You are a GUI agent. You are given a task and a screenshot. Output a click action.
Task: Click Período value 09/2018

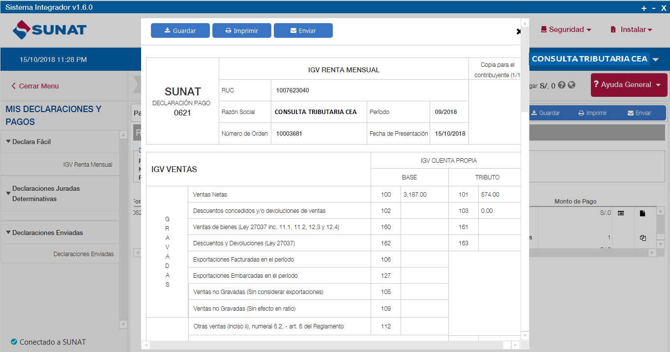point(446,112)
